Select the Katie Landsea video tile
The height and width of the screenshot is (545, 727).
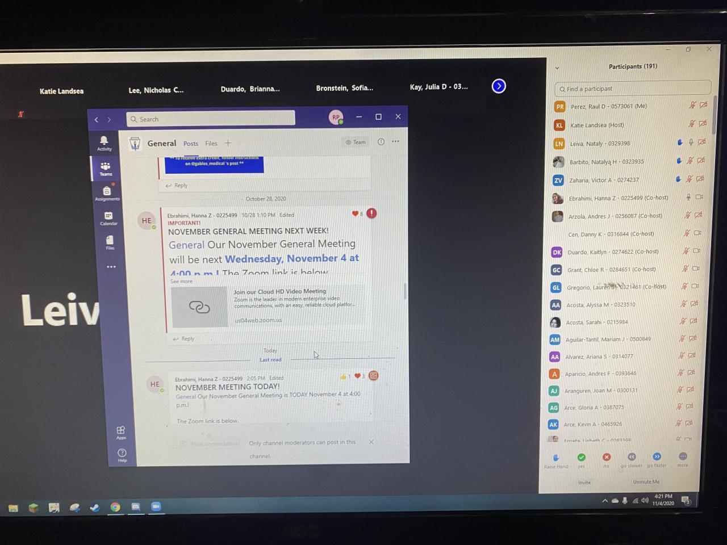61,91
